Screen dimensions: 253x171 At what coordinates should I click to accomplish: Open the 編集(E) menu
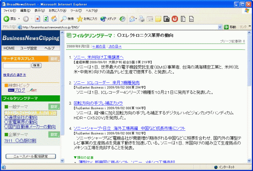click(x=25, y=11)
